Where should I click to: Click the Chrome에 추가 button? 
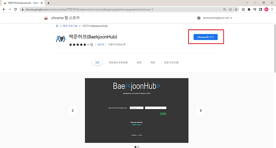(x=205, y=37)
